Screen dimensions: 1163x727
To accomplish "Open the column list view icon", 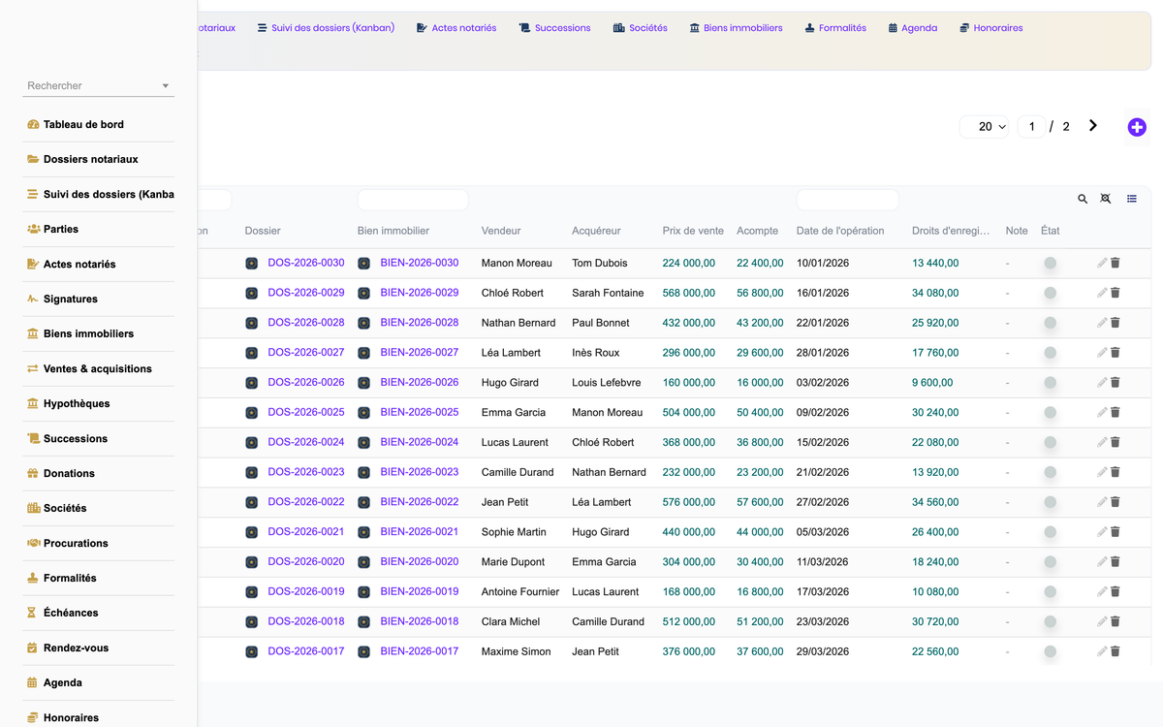I will [1131, 199].
